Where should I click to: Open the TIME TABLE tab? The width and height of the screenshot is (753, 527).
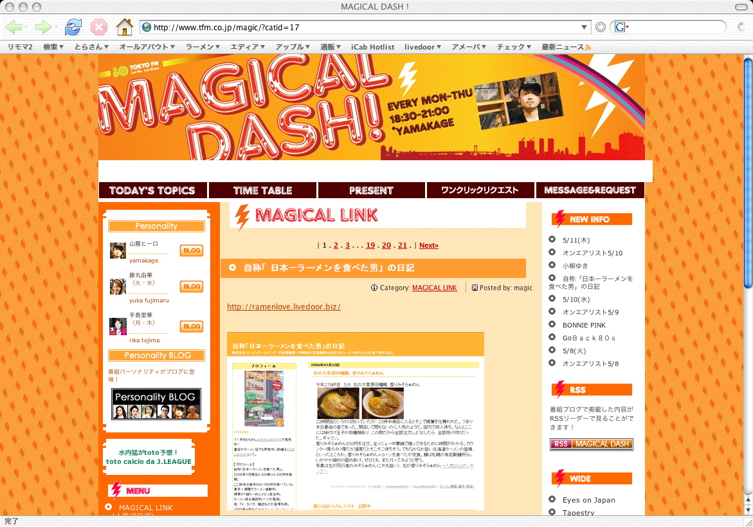(263, 190)
